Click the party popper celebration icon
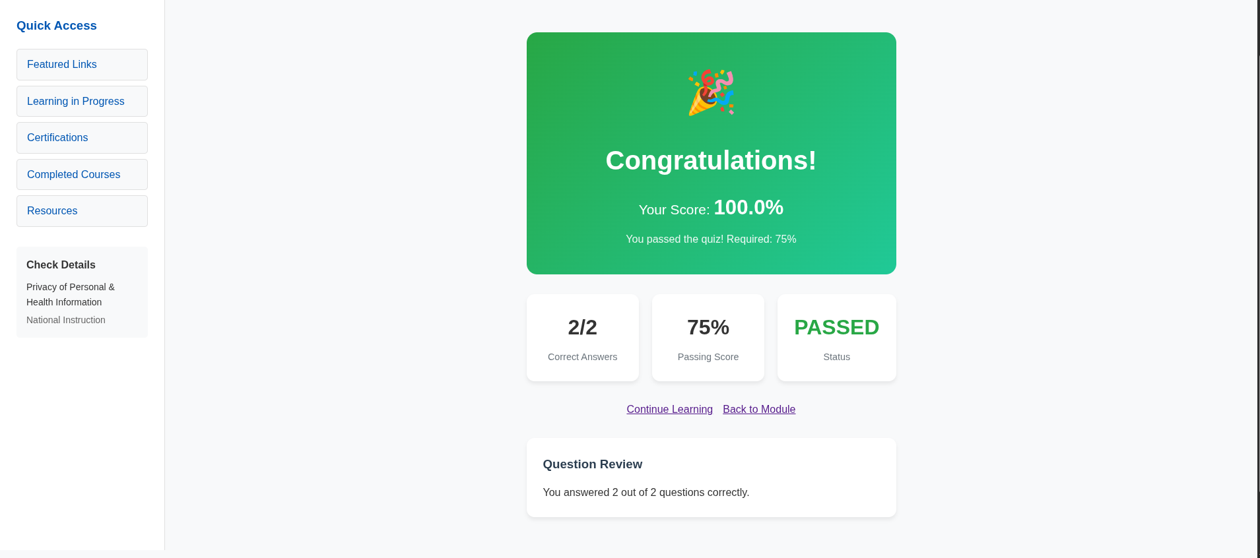The image size is (1260, 558). click(711, 92)
